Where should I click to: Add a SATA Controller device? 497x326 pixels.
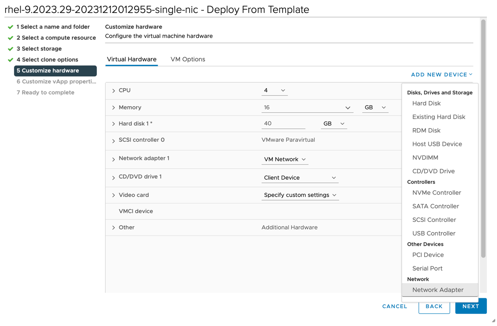(435, 206)
